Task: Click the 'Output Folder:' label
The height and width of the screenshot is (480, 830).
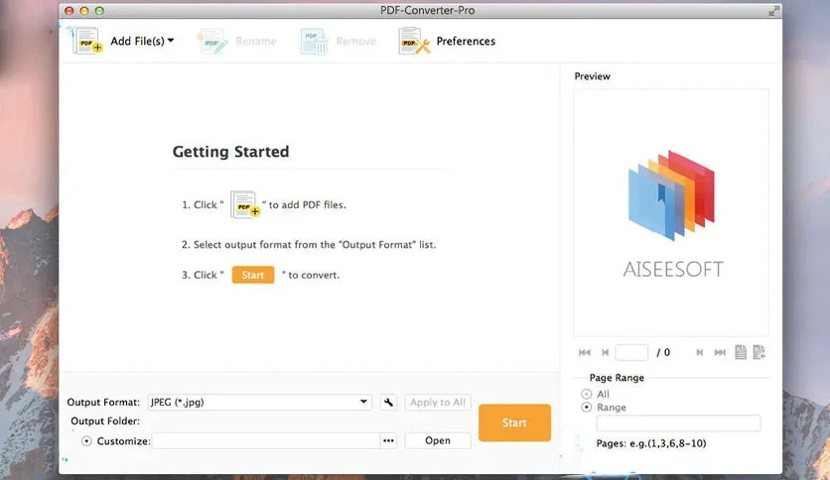Action: (x=105, y=420)
